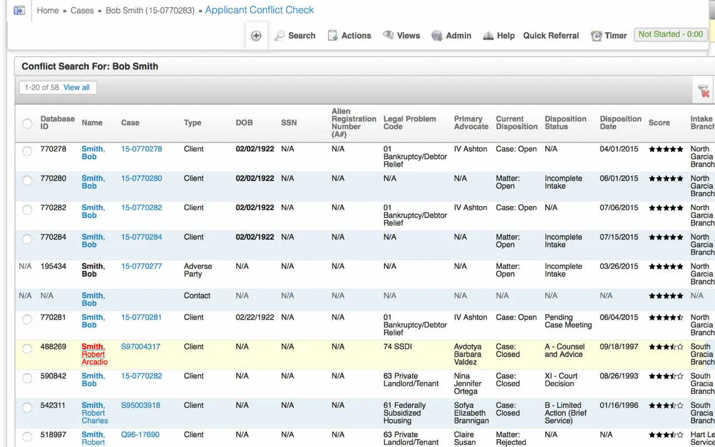Open the Help icon menu
The height and width of the screenshot is (447, 715).
(488, 36)
